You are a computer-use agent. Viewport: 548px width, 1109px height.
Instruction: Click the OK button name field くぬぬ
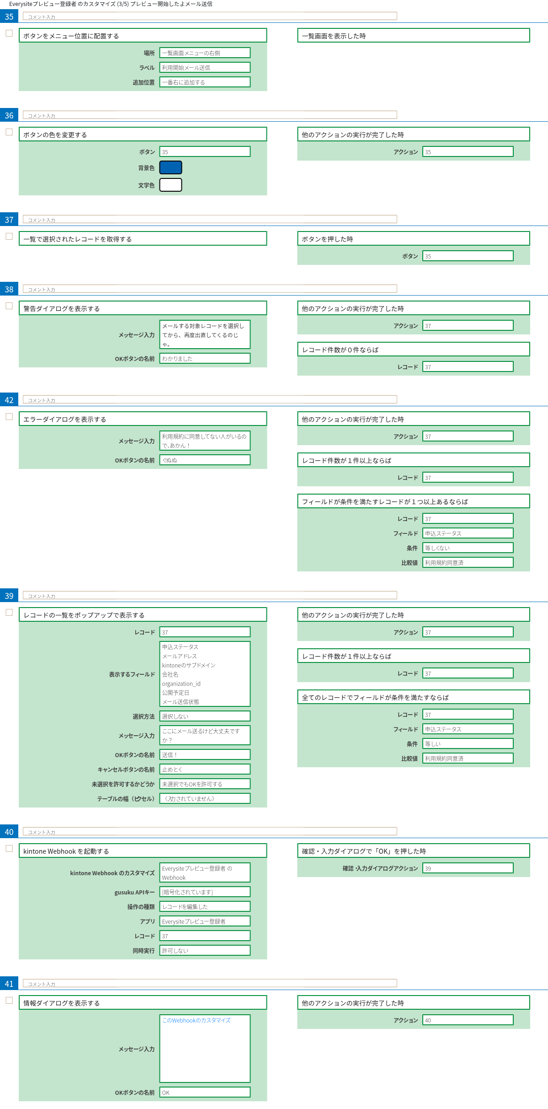205,460
